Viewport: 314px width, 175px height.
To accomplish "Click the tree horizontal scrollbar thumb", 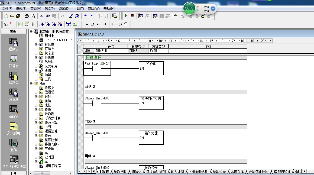I will tap(42, 173).
